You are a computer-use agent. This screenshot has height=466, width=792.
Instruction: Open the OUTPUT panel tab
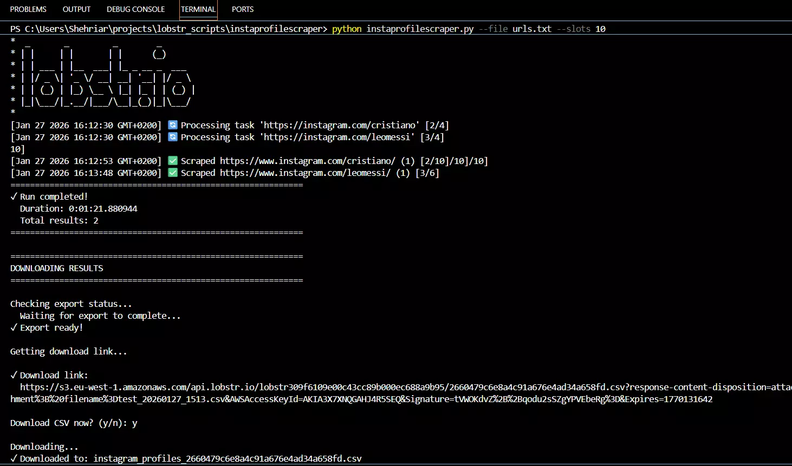76,9
